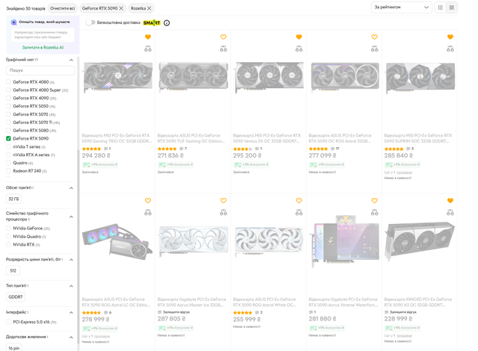Viewport: 478px width, 351px height.
Task: Open Gigabyte Aorus Xtreme Waterforce product image
Action: 345,240
